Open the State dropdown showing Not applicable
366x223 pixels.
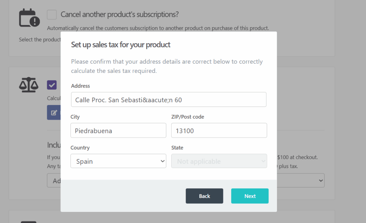click(219, 161)
